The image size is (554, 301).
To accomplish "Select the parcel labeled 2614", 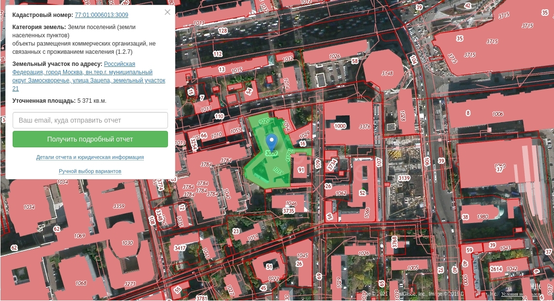I will (x=496, y=269).
